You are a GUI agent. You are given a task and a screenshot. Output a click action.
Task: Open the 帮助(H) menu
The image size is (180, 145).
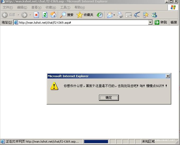(x=80, y=7)
